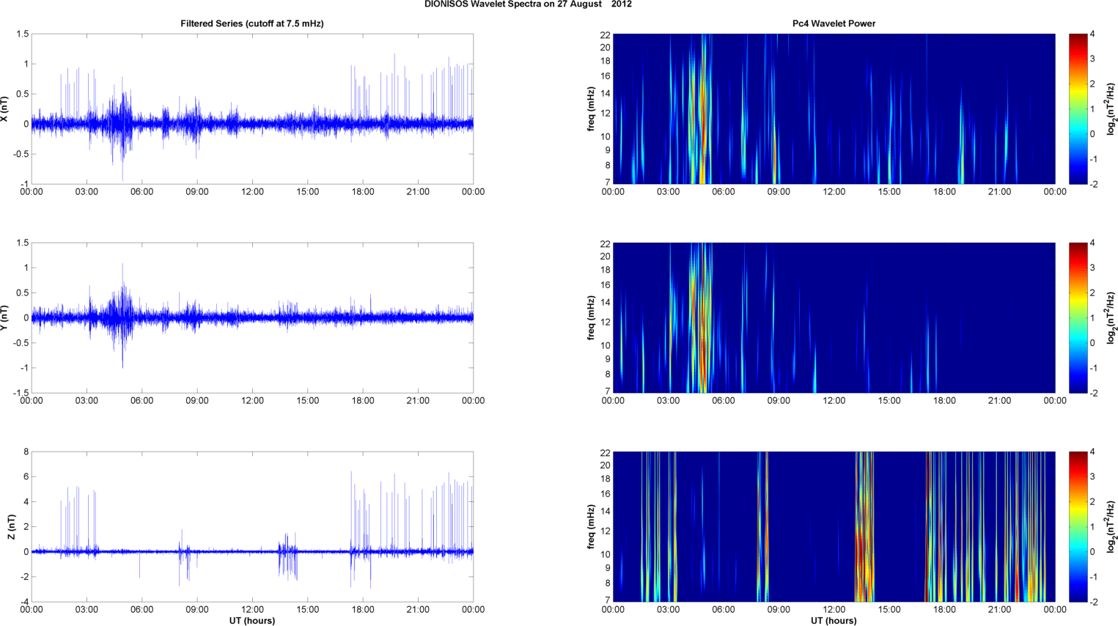Click the bottom Z-component wavelet power spectrogram
Image resolution: width=1118 pixels, height=626 pixels.
pos(834,526)
